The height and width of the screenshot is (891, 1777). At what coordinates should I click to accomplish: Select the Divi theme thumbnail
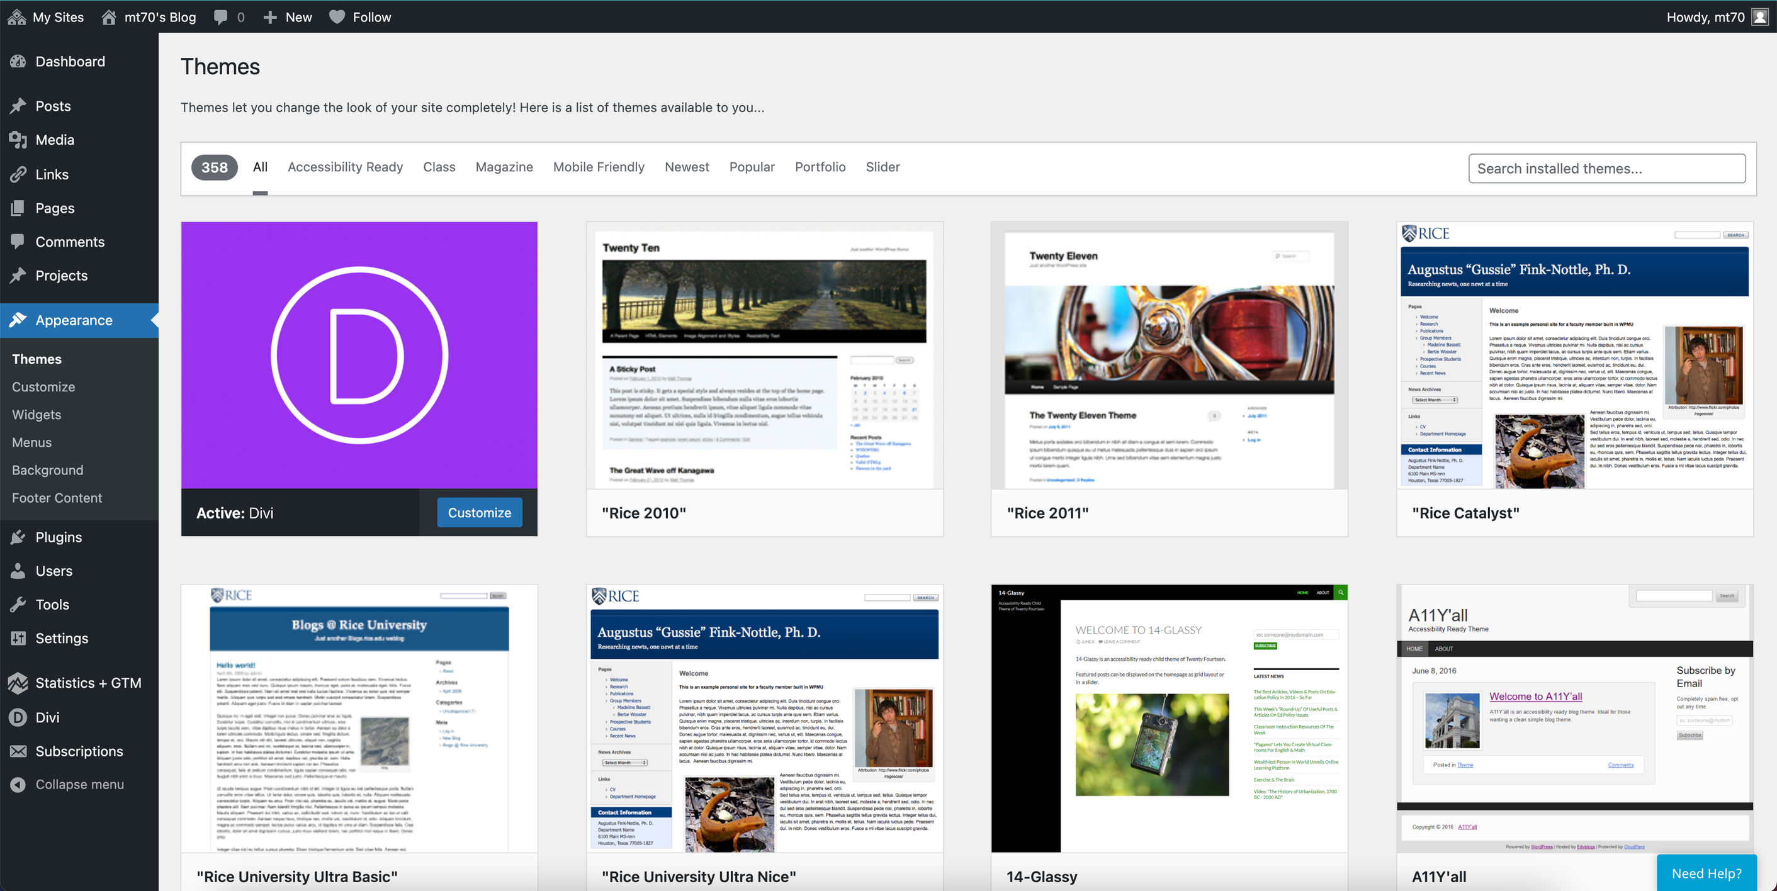point(359,355)
